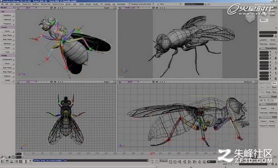Click the play backward arrow in playback controls
The image size is (278, 168).
point(184,161)
